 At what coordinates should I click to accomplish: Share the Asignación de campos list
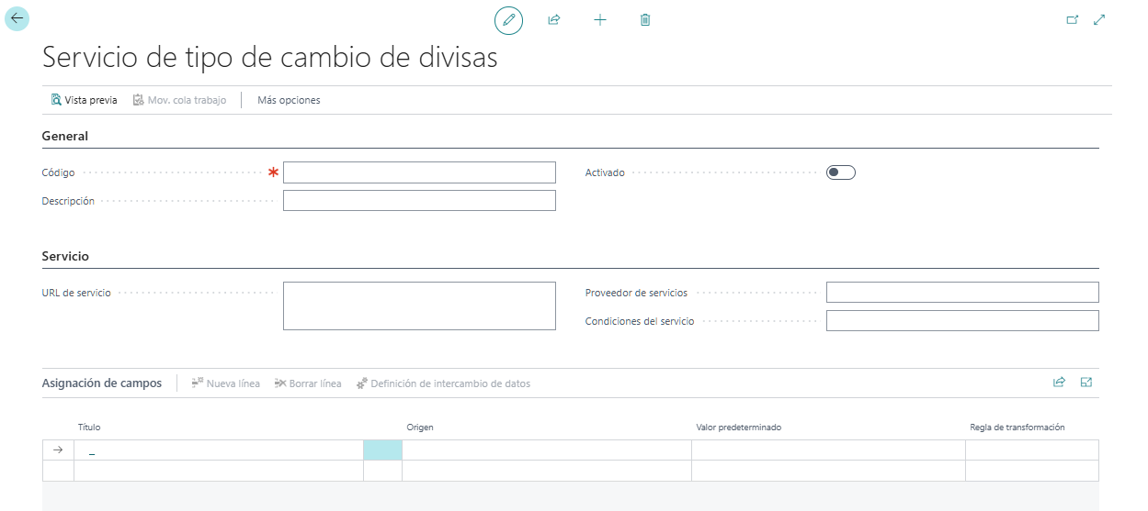(1059, 383)
